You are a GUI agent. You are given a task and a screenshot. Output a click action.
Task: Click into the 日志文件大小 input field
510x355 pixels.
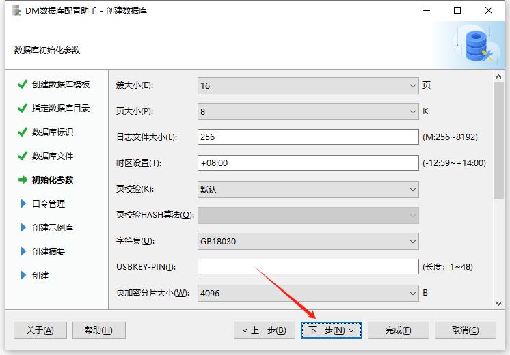click(308, 137)
